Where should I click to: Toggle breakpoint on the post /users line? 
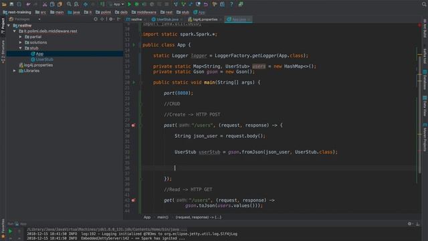pos(133,125)
